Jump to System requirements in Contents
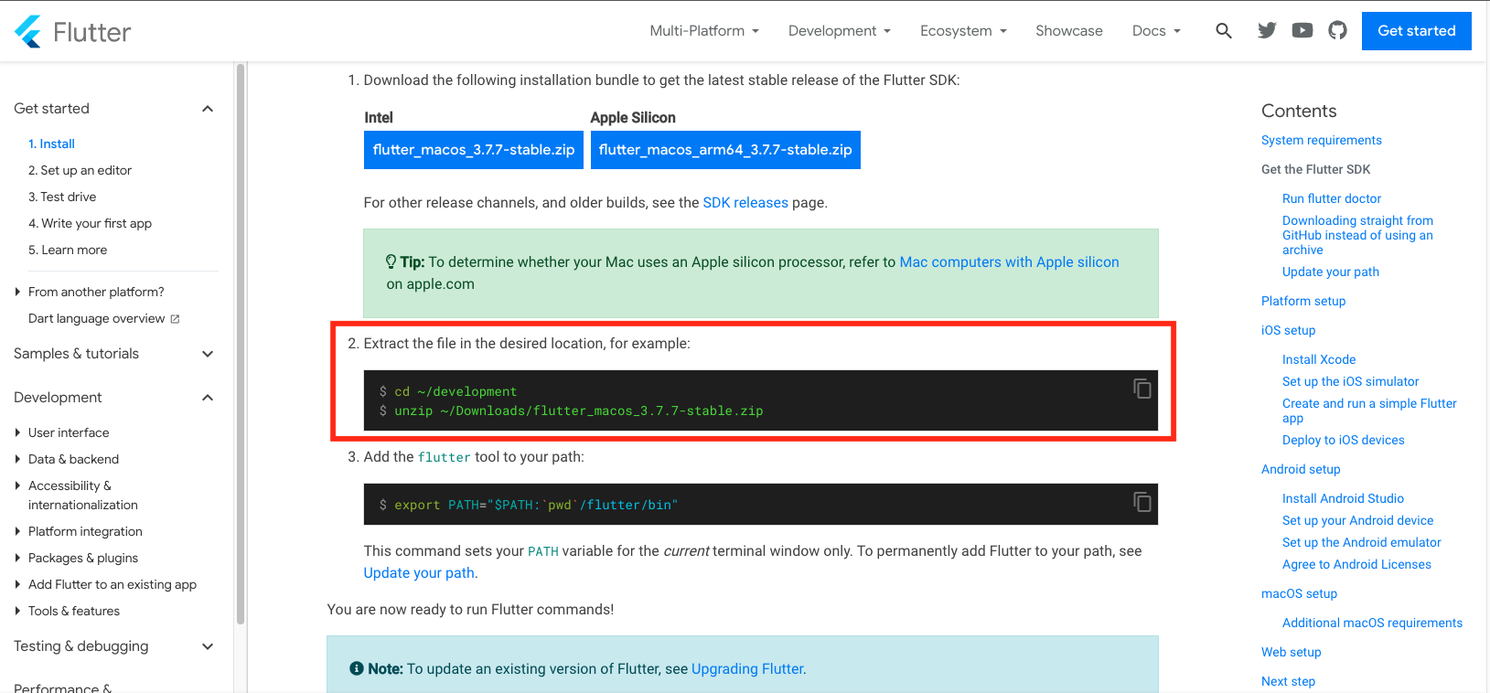This screenshot has width=1490, height=693. click(1322, 140)
